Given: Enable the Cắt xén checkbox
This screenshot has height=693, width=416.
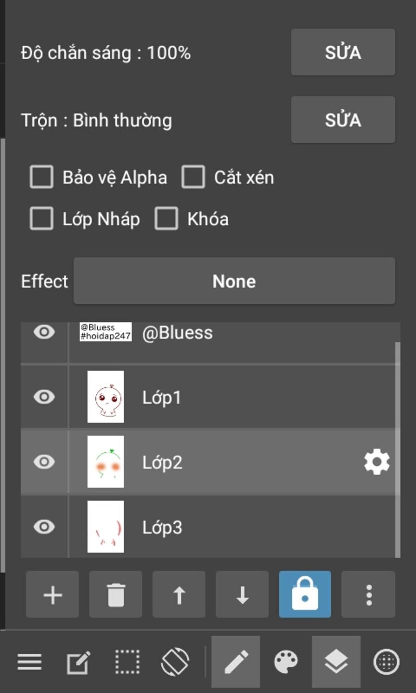Looking at the screenshot, I should click(193, 177).
